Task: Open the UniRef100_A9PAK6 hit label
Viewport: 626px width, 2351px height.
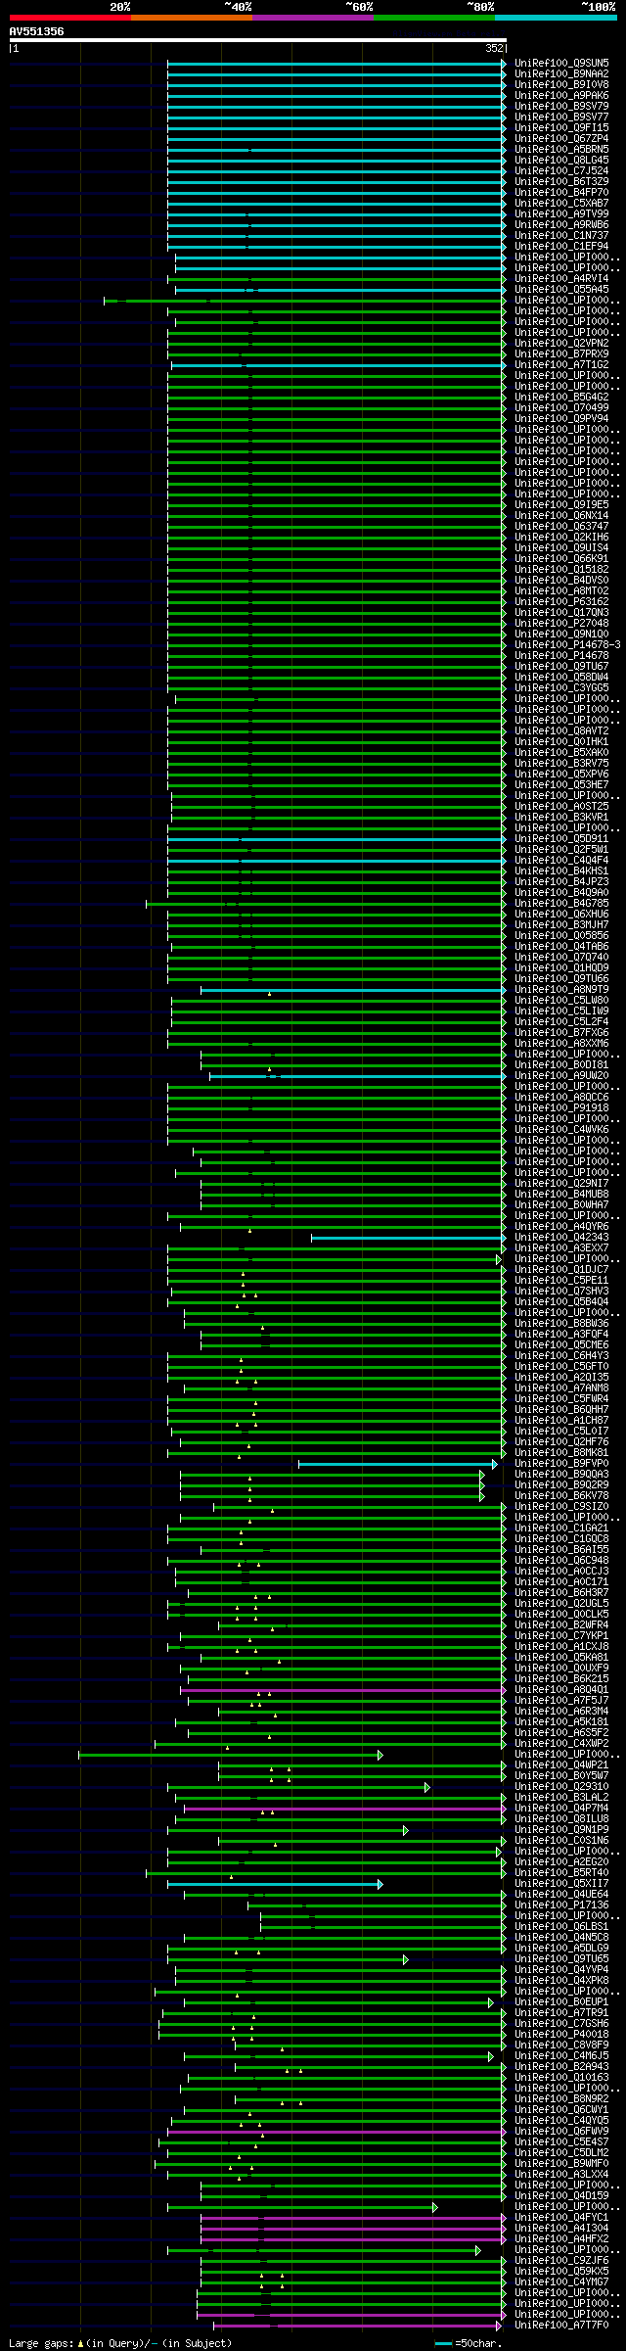Action: [561, 96]
